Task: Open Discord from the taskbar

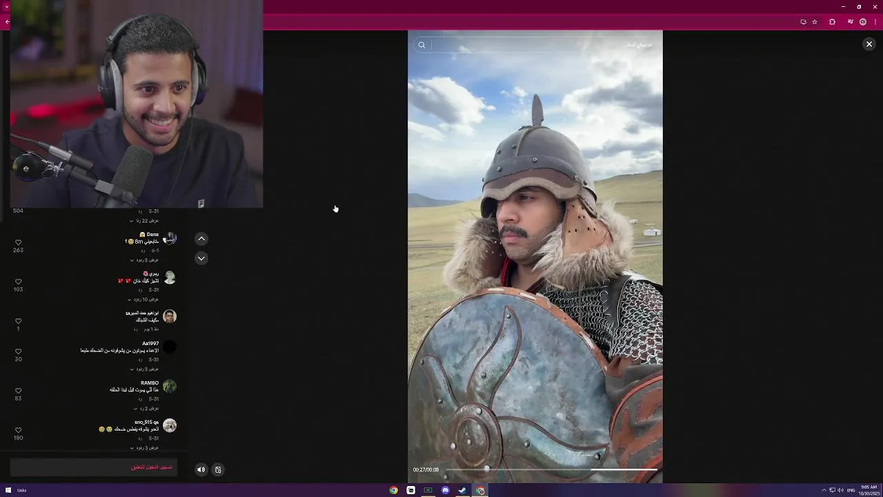Action: coord(446,490)
